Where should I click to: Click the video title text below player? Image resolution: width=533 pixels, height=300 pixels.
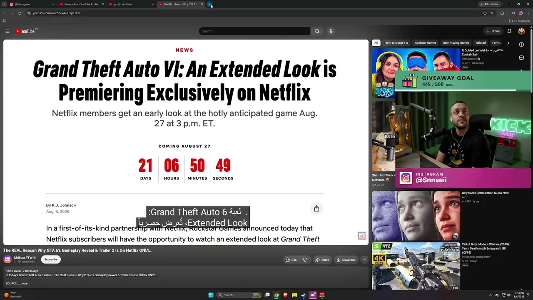[78, 250]
